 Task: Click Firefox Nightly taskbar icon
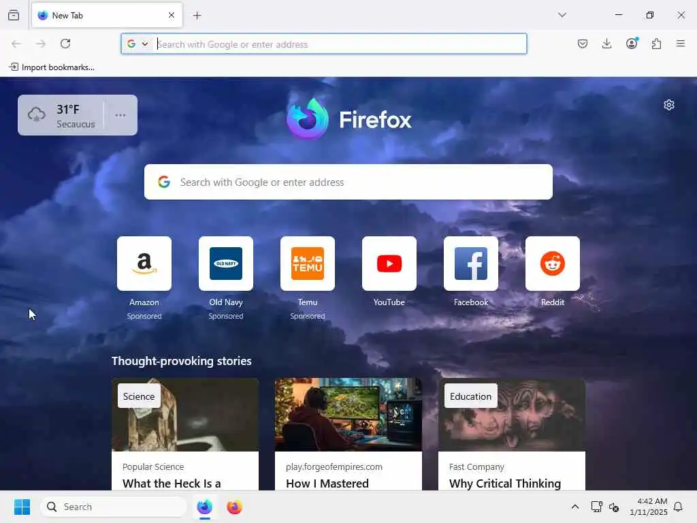pyautogui.click(x=204, y=507)
